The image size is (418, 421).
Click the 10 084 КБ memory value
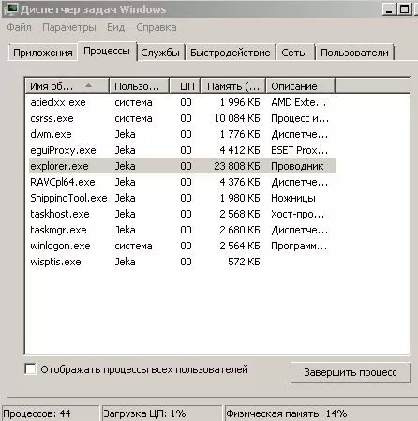[x=237, y=118]
